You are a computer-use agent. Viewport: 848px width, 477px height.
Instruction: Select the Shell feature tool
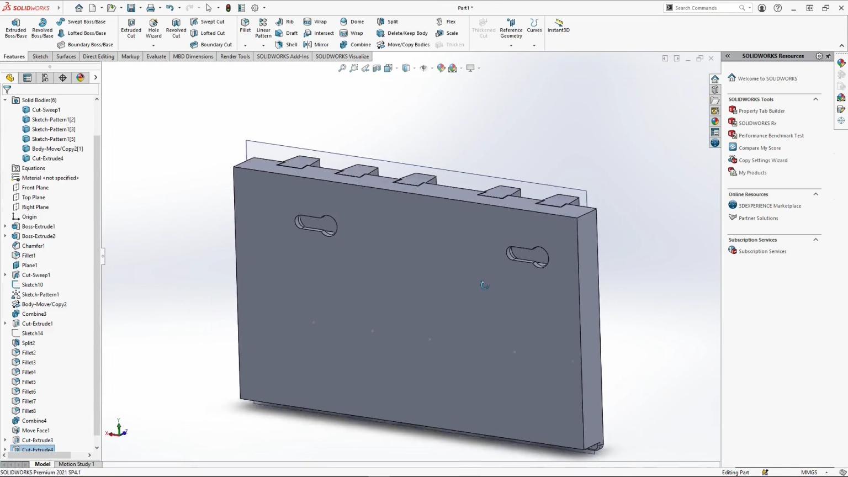287,45
